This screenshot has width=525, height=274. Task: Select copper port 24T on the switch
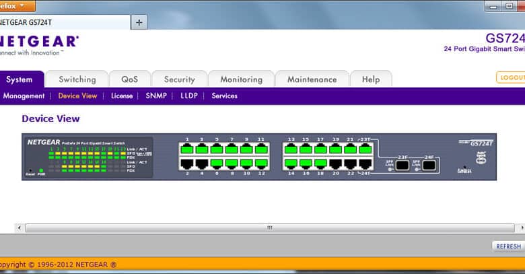(365, 164)
